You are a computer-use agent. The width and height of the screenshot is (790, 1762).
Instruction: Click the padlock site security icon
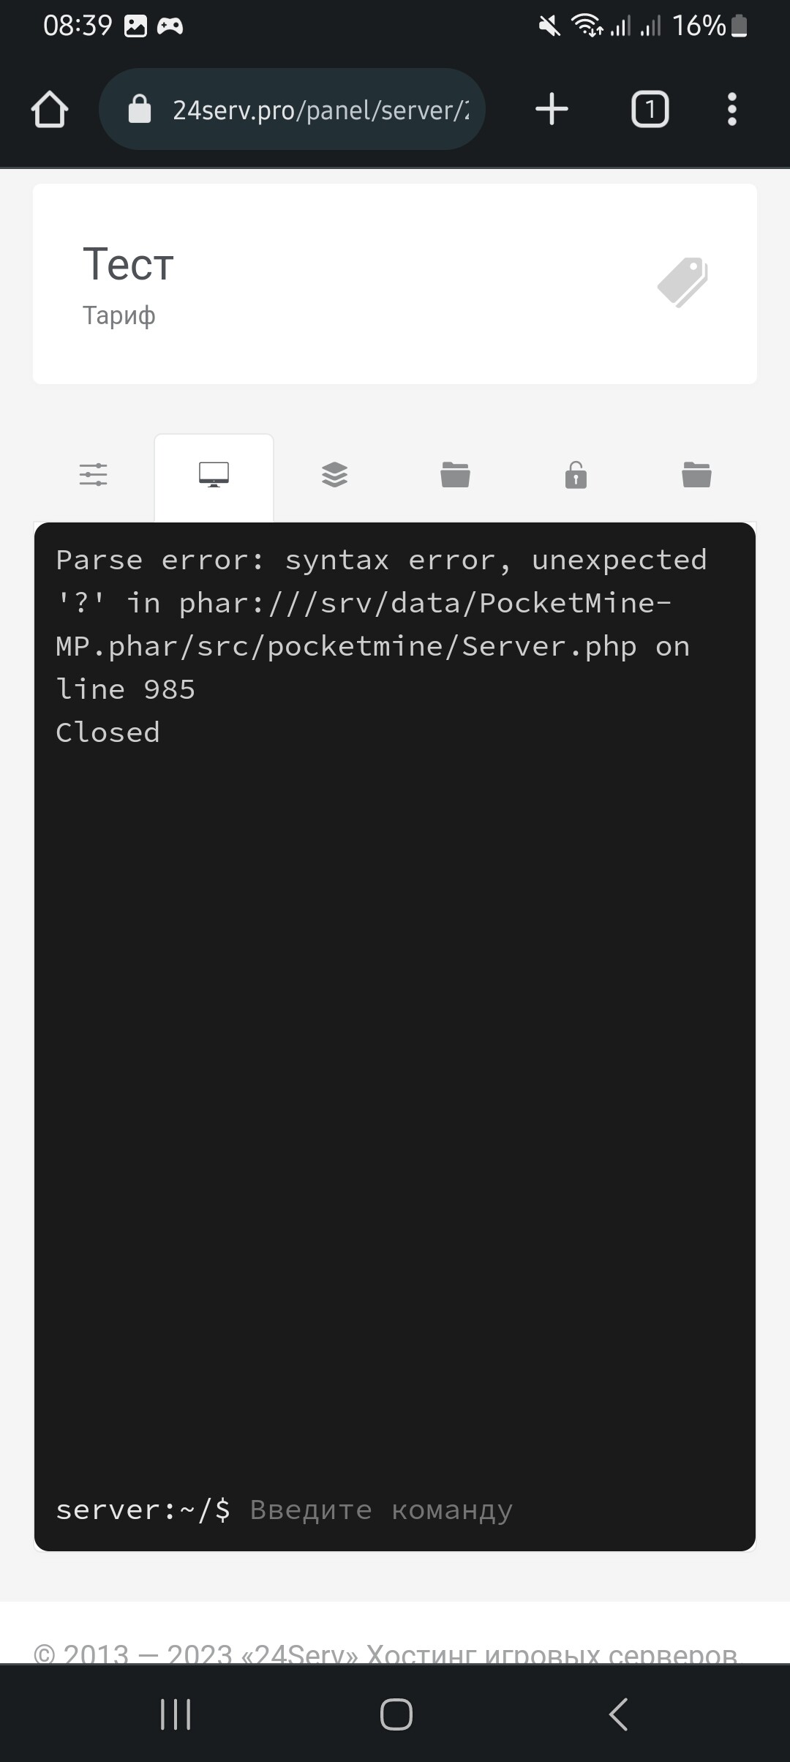(x=139, y=110)
